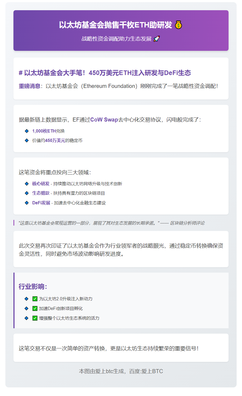Click the text Ethereum Foundation
Screen dimensions: 242x396
click(x=109, y=86)
